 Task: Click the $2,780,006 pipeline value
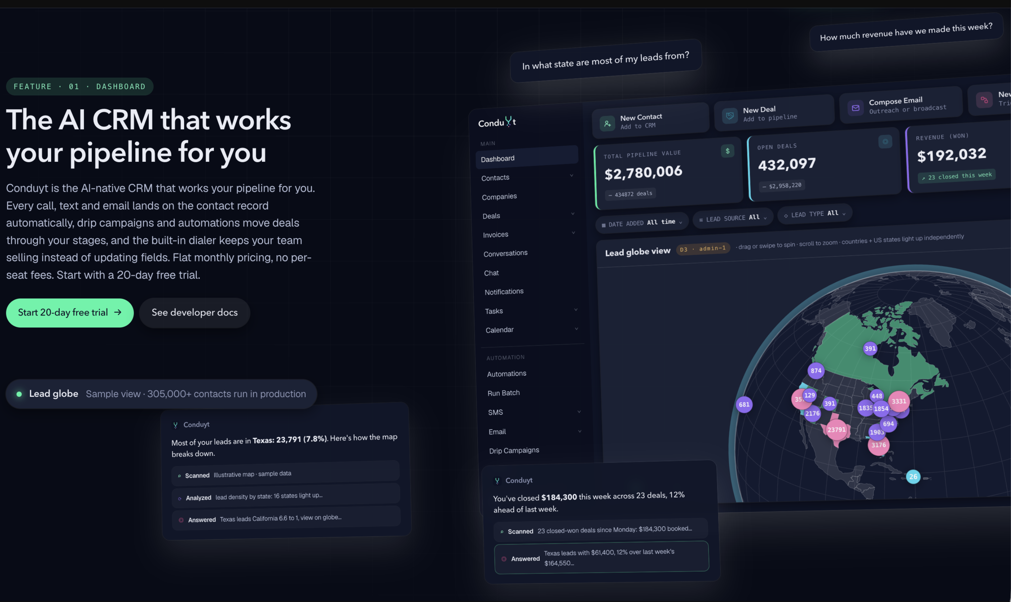(643, 172)
